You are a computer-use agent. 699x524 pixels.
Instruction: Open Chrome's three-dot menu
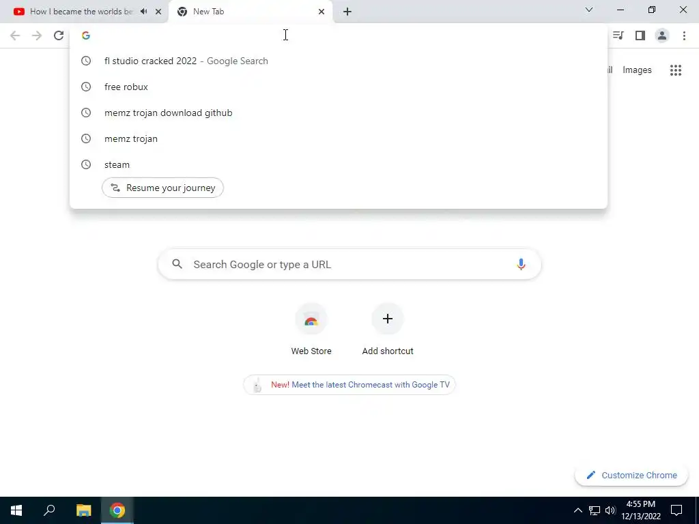(684, 35)
